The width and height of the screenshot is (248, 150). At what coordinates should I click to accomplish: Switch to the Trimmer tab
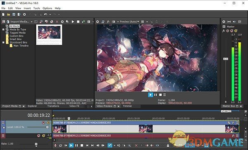point(127,106)
